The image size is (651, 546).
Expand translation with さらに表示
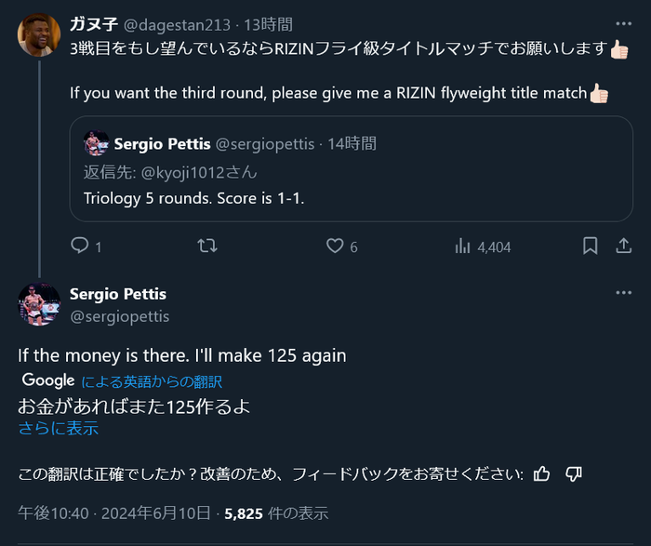tap(58, 429)
